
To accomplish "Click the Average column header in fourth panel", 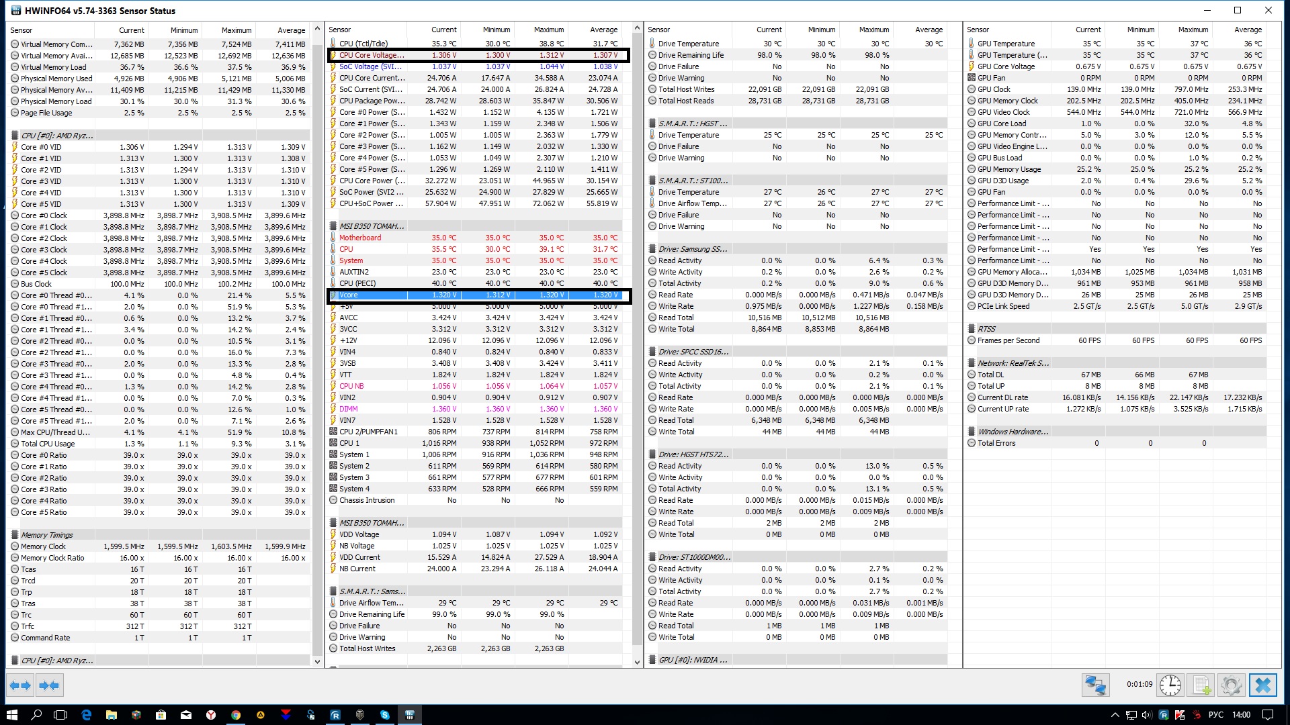I will (1248, 30).
